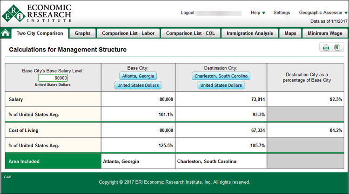Export the report as PDF
349x194 pixels.
[x=326, y=47]
